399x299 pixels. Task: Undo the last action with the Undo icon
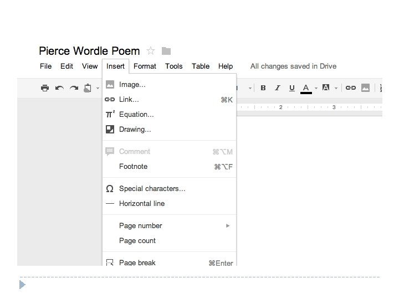(59, 88)
